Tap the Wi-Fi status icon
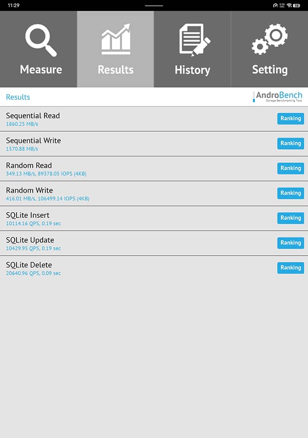Image resolution: width=308 pixels, height=438 pixels. coord(289,5)
